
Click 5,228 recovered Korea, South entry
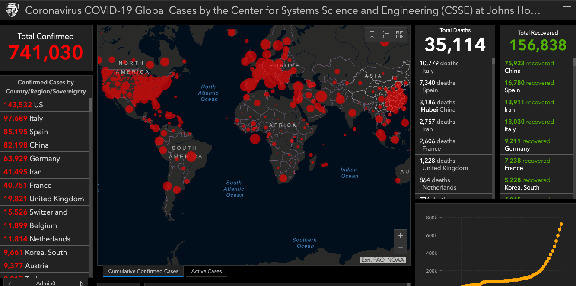[537, 184]
